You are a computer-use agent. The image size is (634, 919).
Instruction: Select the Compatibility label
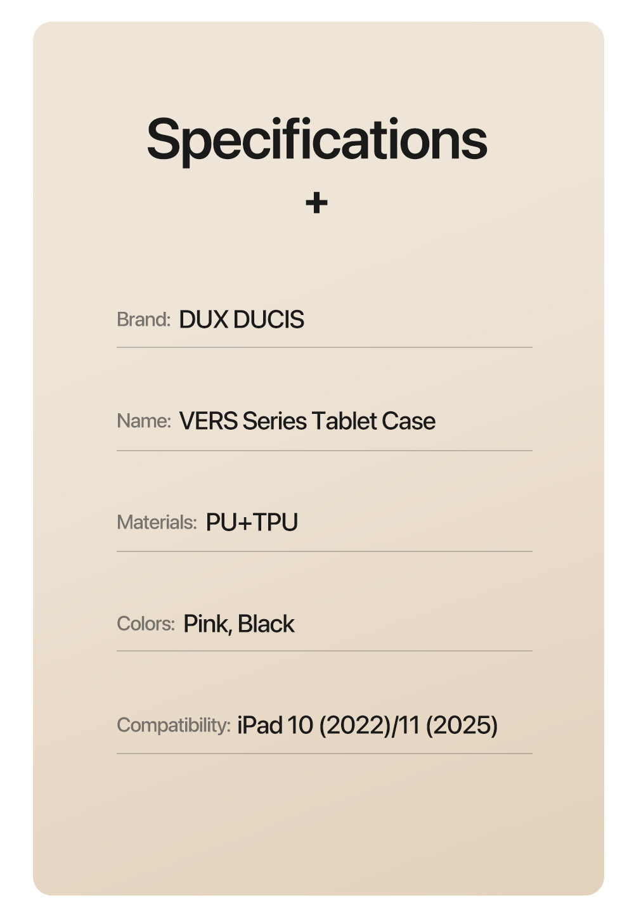click(x=174, y=725)
